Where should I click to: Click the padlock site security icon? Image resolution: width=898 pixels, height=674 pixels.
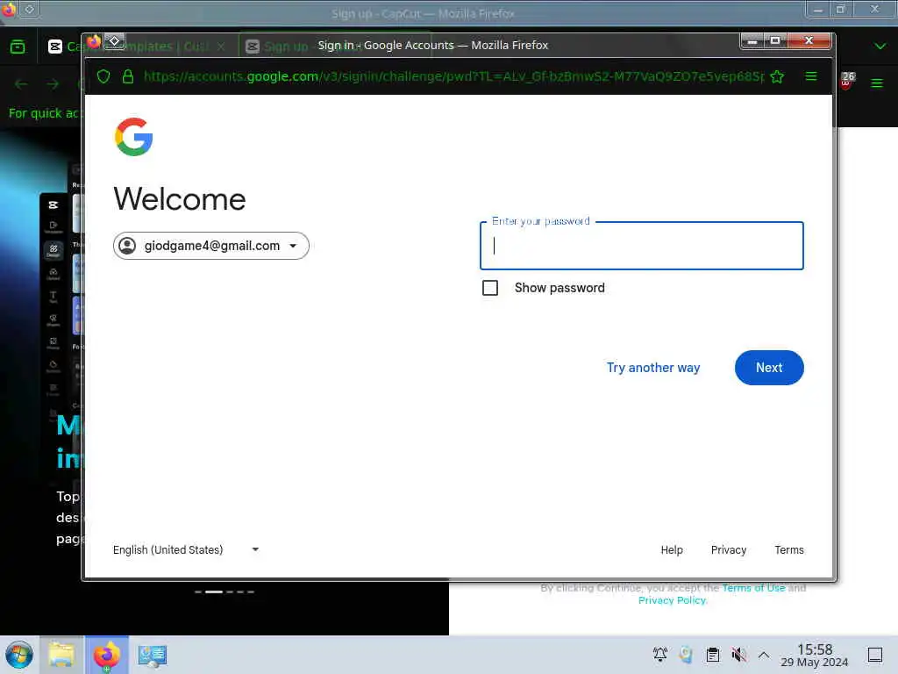coord(128,76)
